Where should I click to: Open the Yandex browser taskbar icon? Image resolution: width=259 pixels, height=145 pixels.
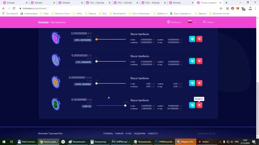click(x=63, y=142)
